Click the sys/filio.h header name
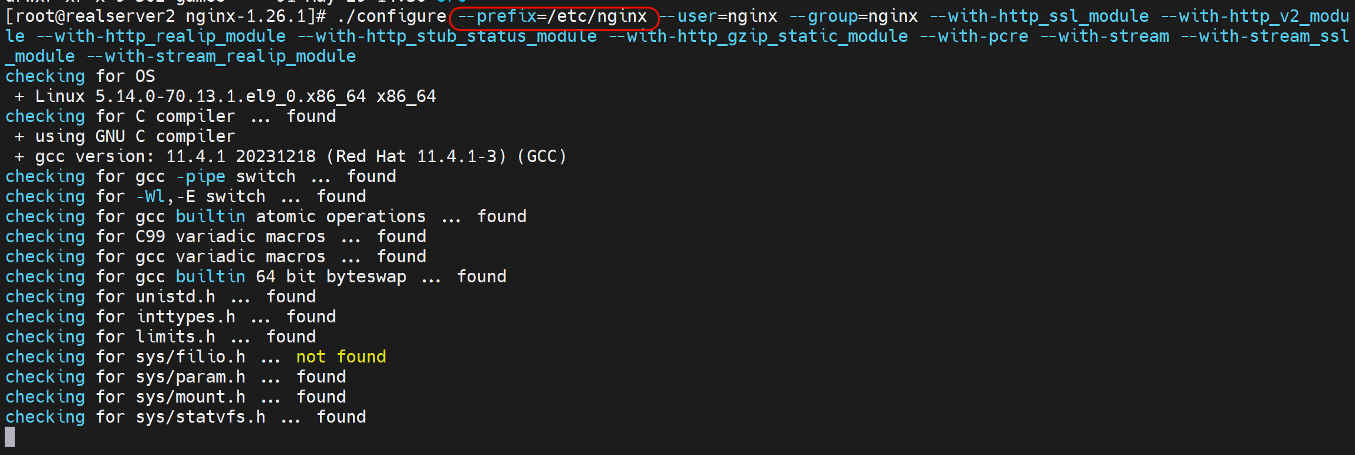 pos(190,357)
